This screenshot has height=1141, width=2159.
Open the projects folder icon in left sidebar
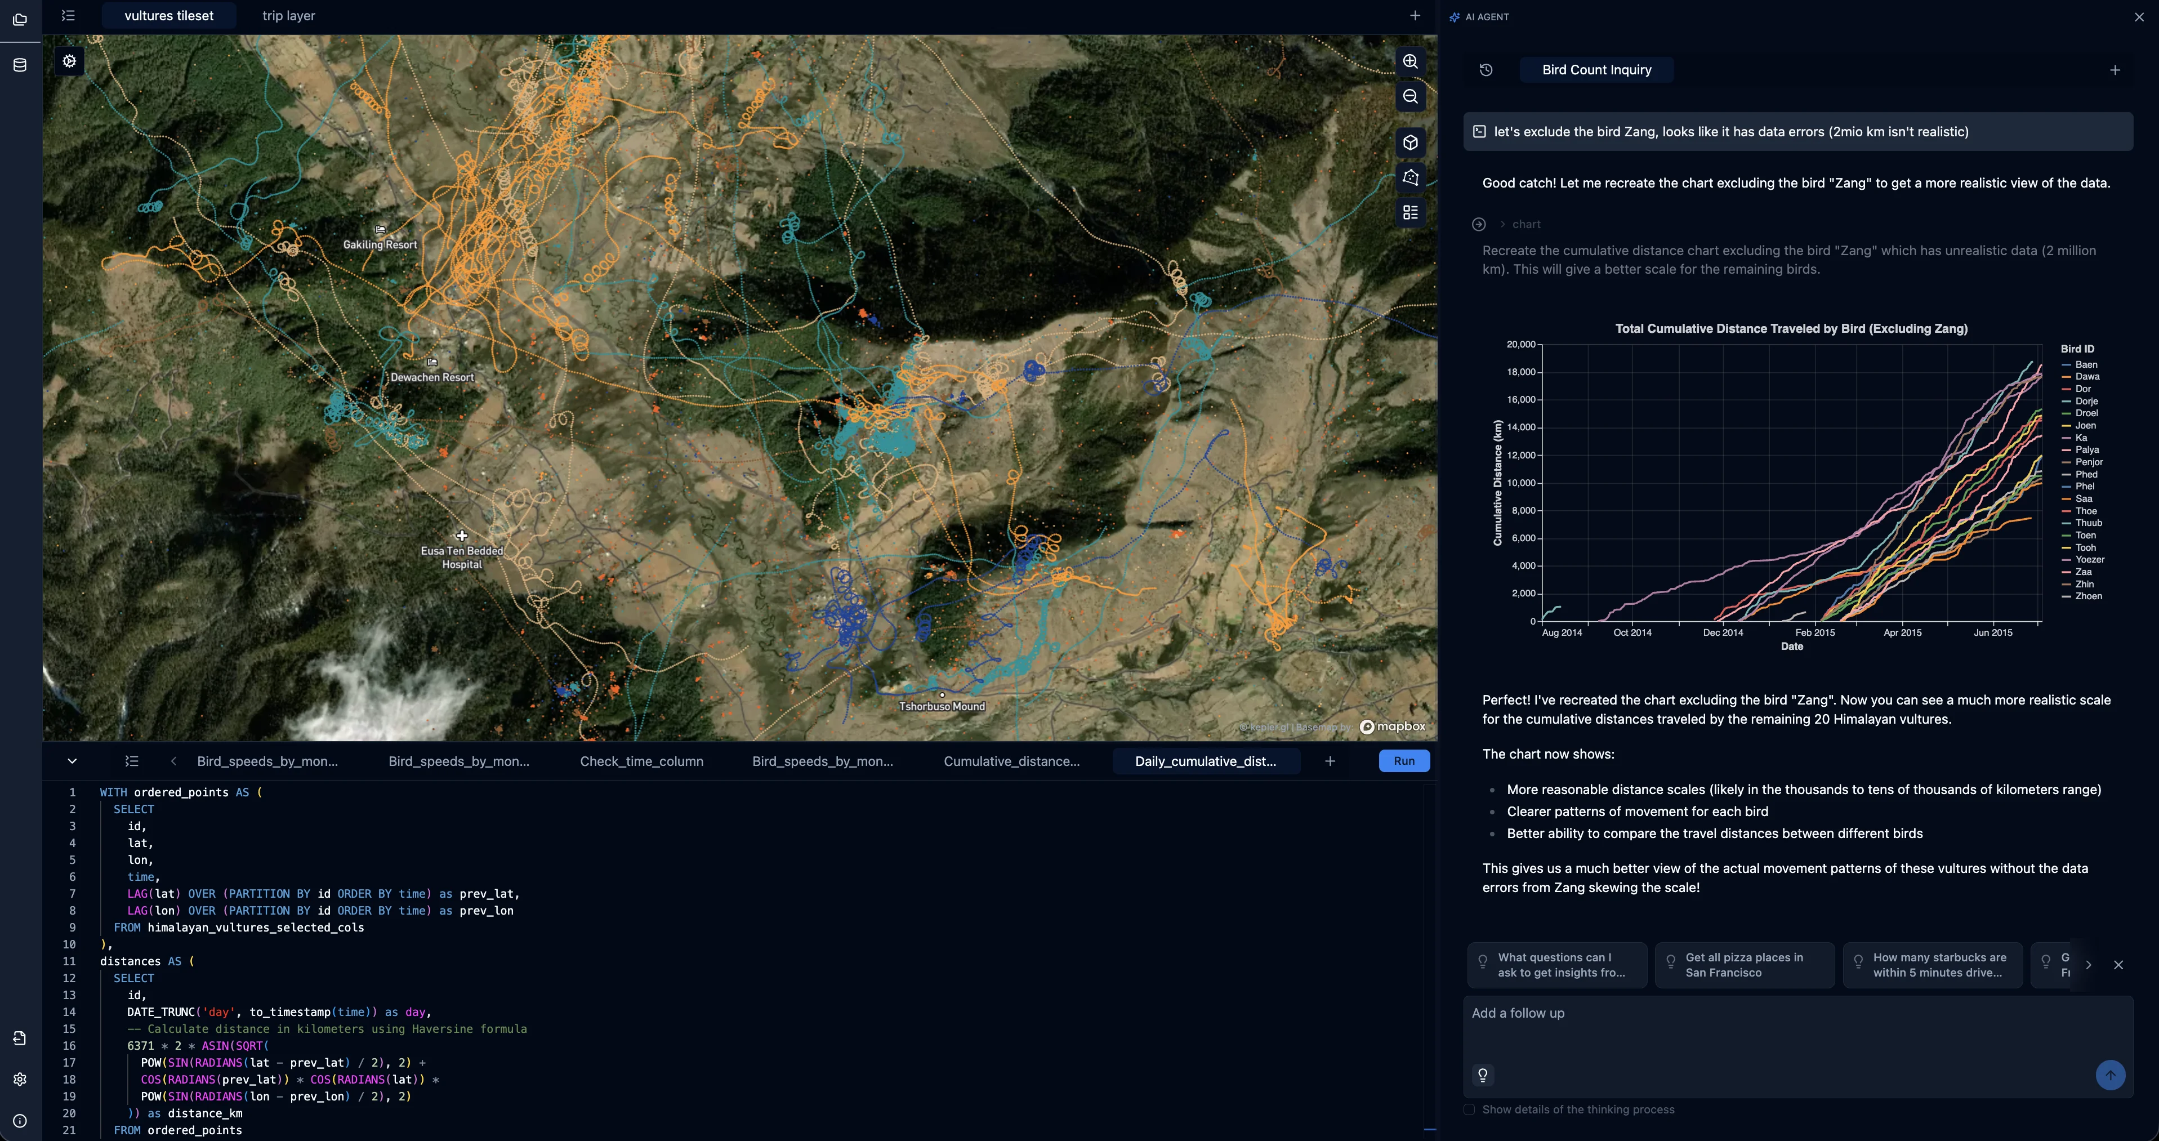[x=20, y=19]
